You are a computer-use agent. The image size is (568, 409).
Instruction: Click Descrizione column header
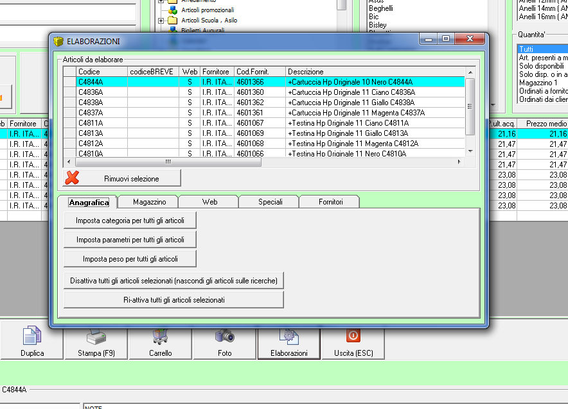pos(375,72)
